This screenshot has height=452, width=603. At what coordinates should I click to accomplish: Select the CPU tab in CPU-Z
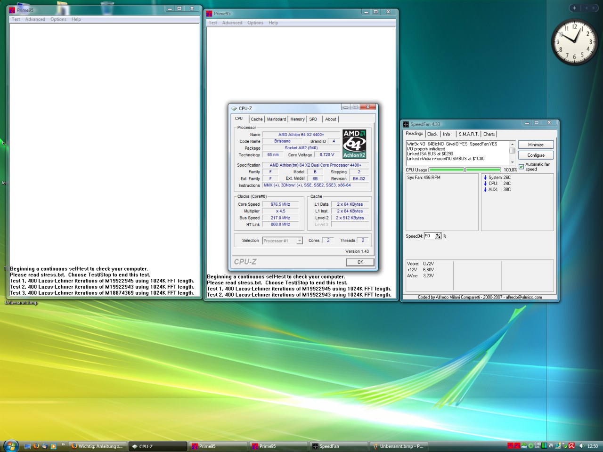click(x=239, y=119)
